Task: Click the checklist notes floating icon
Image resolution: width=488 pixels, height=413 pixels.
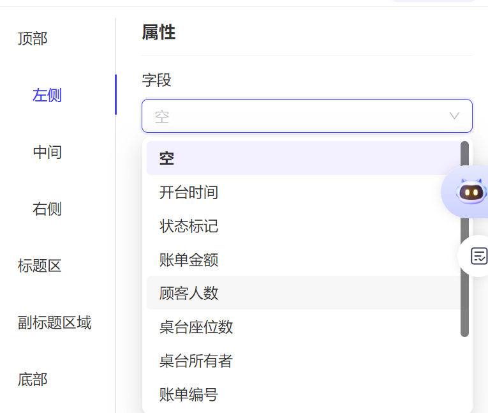Action: coord(478,256)
